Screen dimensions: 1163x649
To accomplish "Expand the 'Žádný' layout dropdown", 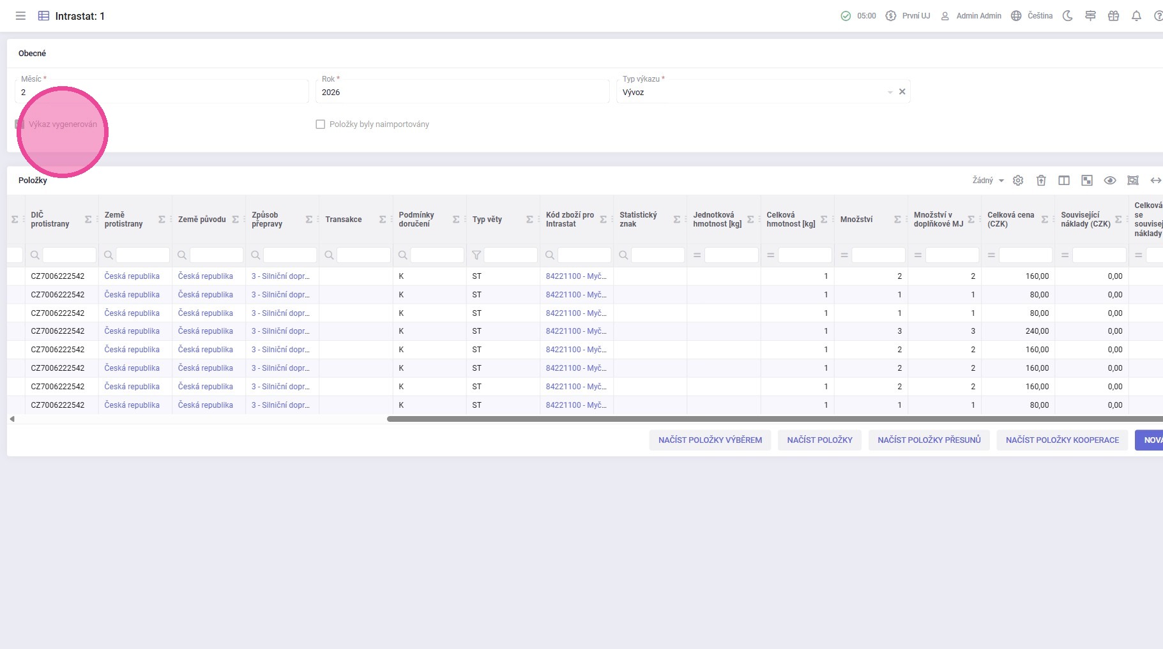I will (988, 181).
